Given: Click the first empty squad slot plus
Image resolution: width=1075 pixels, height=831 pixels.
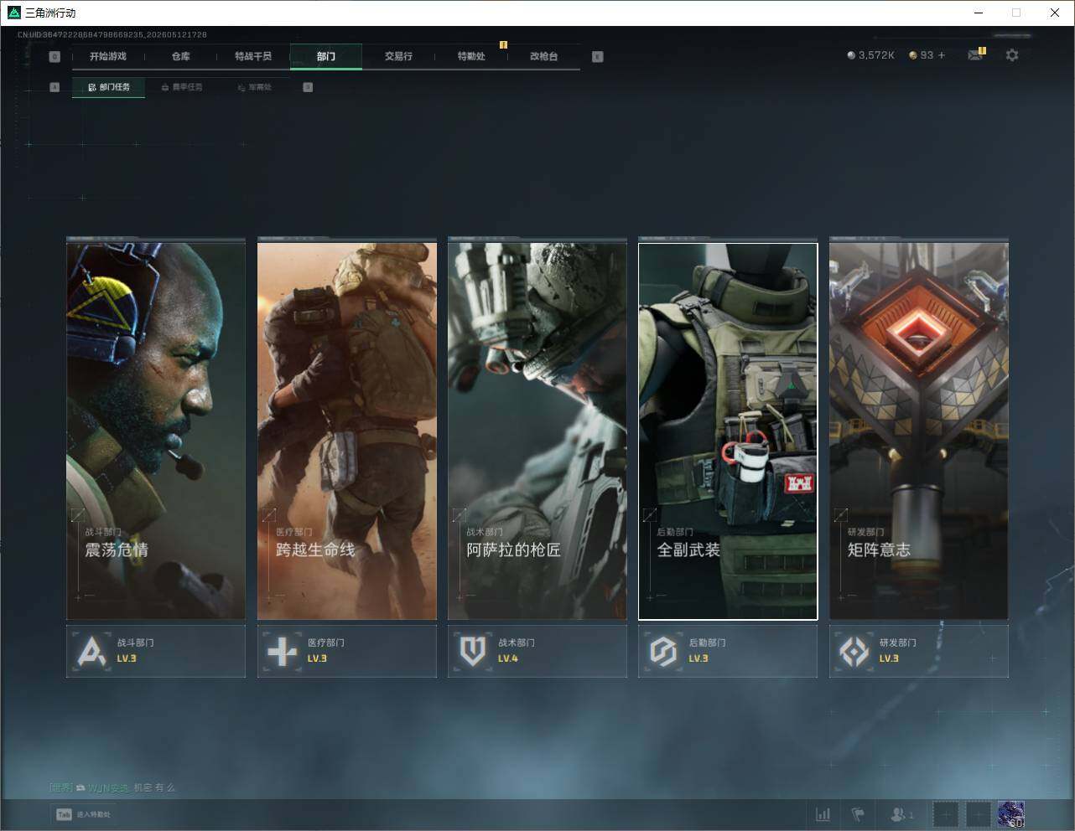Looking at the screenshot, I should tap(945, 814).
